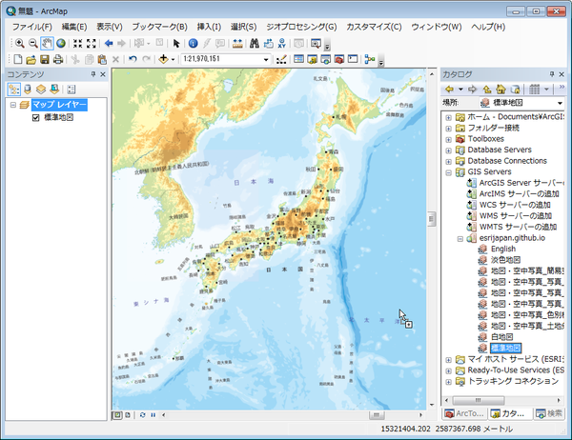Viewport: 572px width, 440px height.
Task: Open the ファイル(F) menu
Action: 32,27
